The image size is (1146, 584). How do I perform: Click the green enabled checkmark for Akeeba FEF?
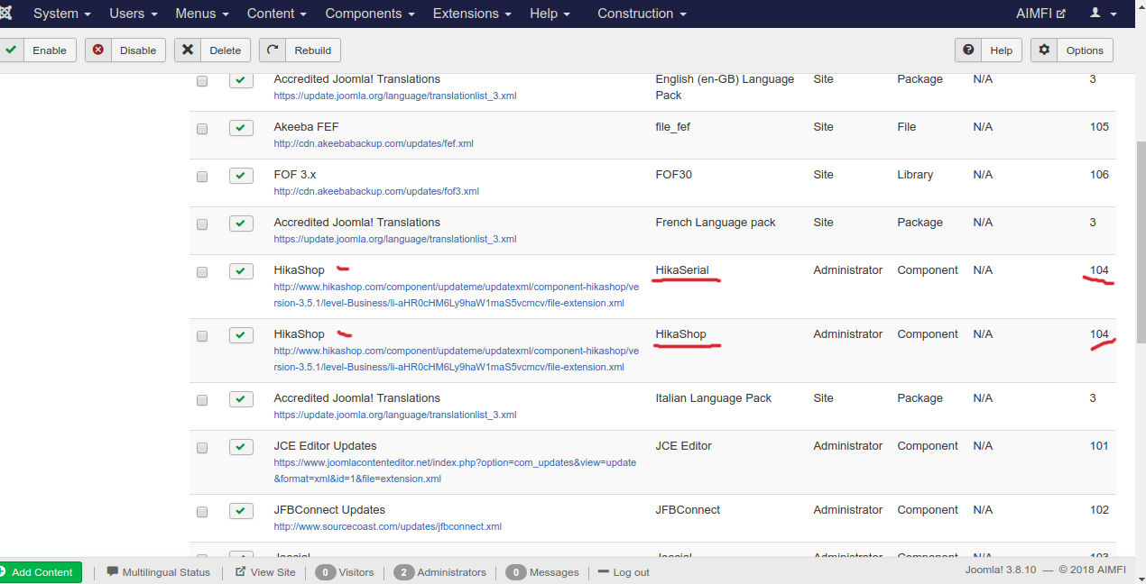(241, 128)
